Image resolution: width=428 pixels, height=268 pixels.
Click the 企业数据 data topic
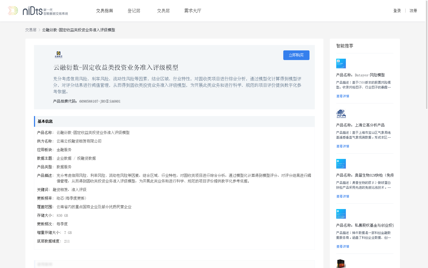64,158
